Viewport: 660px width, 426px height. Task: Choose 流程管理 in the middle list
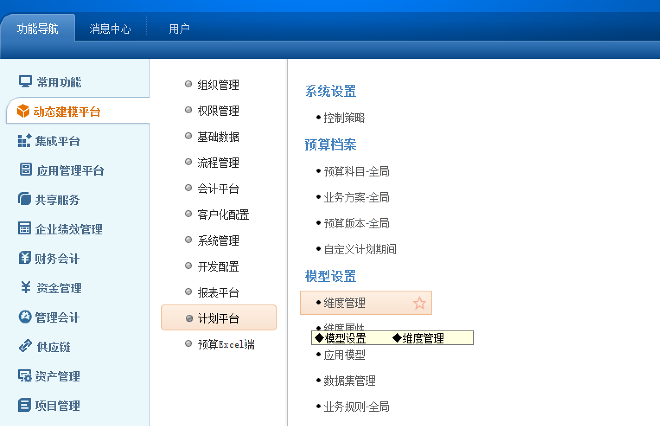click(x=218, y=163)
